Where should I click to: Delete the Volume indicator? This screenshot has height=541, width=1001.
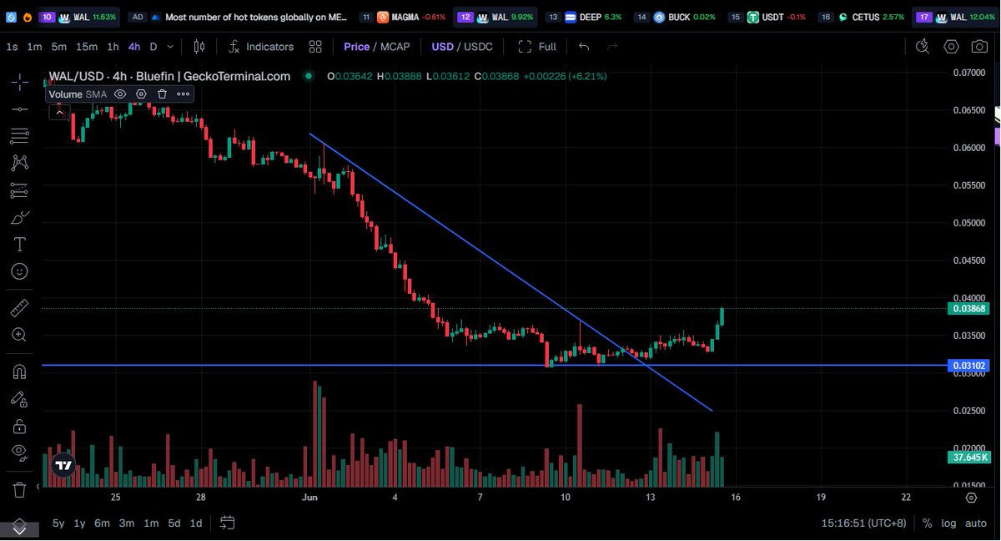tap(162, 94)
